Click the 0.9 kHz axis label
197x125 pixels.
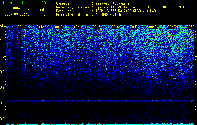coord(3,72)
